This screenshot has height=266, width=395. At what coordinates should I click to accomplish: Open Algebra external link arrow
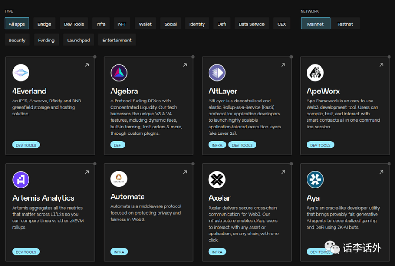point(185,65)
